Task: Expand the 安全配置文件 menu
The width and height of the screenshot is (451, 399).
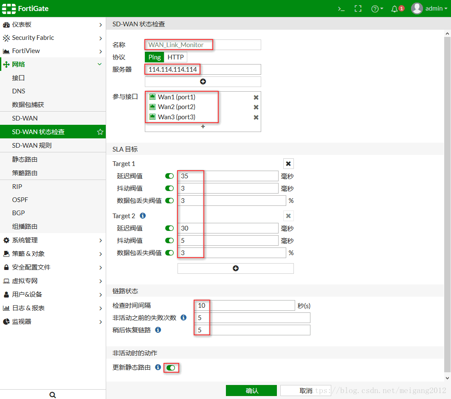Action: [x=53, y=267]
